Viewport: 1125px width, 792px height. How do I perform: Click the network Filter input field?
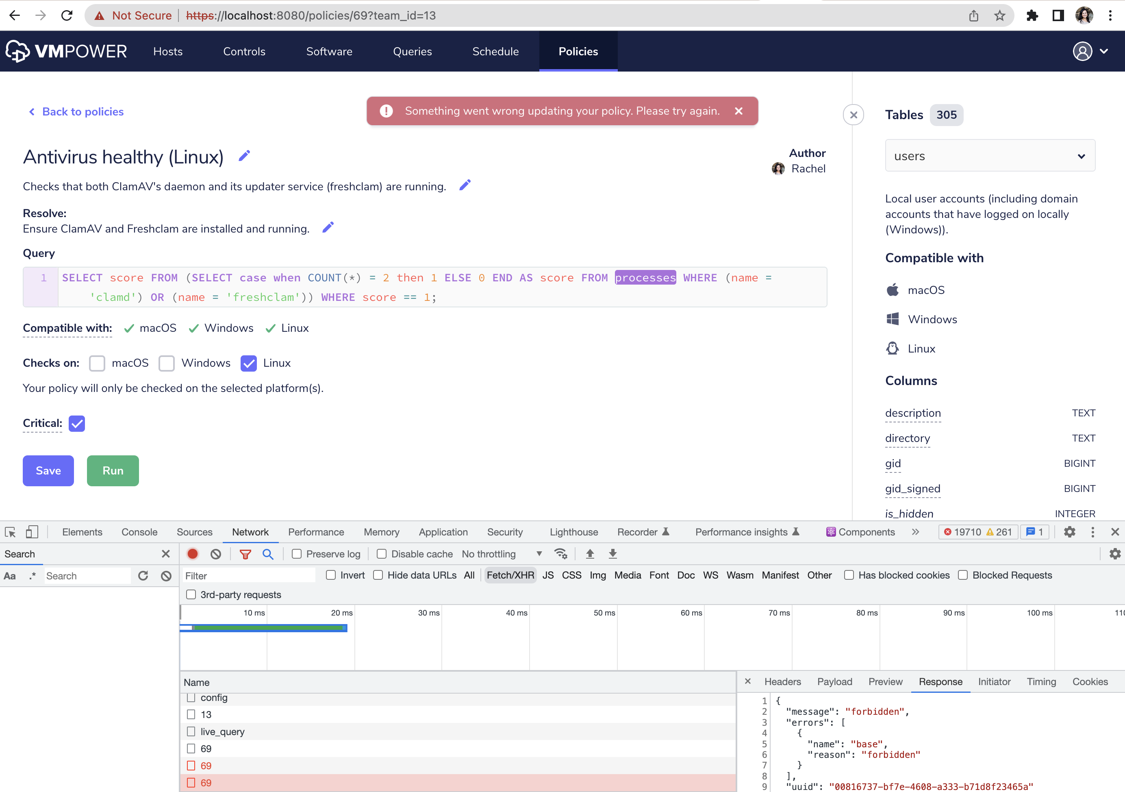tap(249, 575)
